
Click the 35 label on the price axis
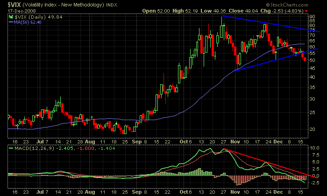tap(312, 88)
